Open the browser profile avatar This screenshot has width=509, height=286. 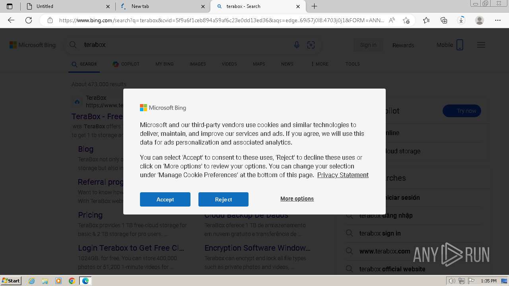[480, 20]
